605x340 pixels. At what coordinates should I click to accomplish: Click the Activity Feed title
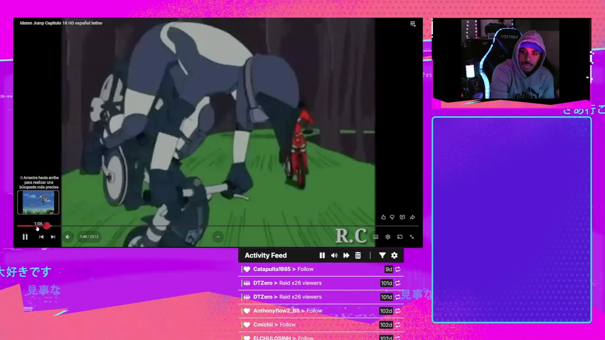coord(266,255)
